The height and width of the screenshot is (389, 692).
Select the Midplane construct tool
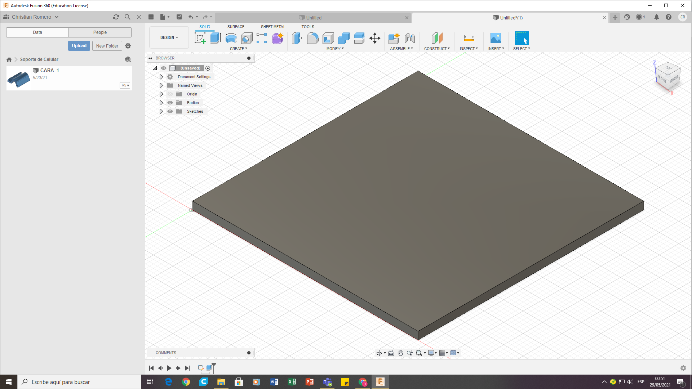437,38
